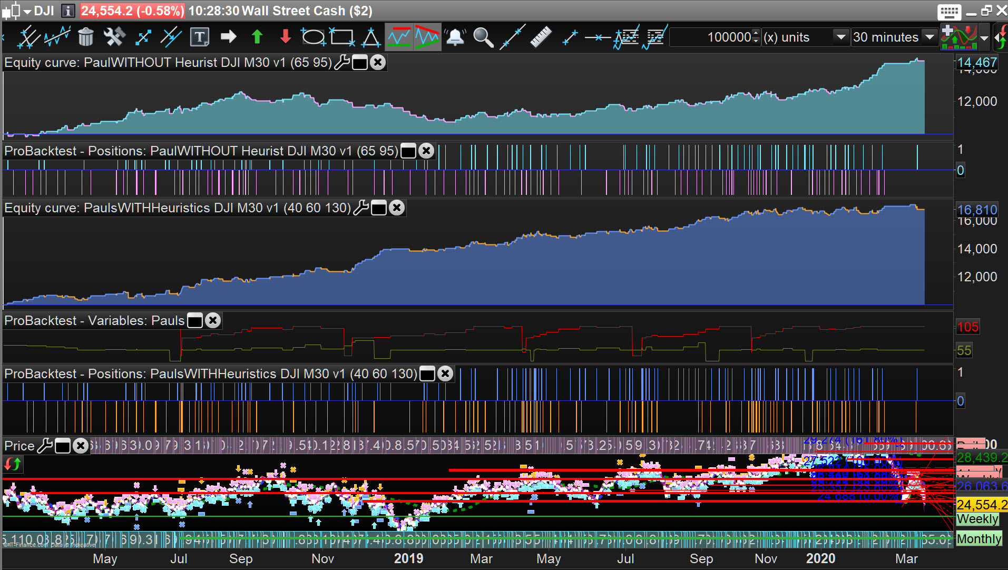Open settings wrench for PaulWITHOUT equity curve

342,62
